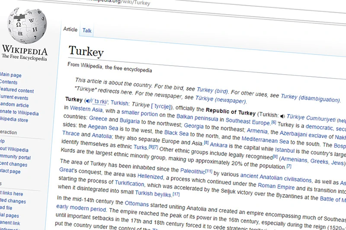Open the Paleolithic link
The image size is (346, 230).
coord(192,170)
